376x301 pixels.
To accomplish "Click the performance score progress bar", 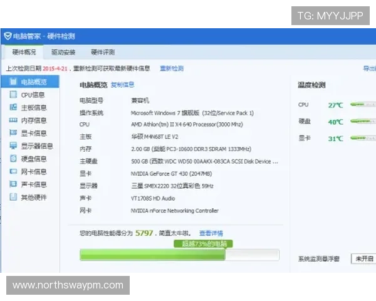I will [179, 255].
